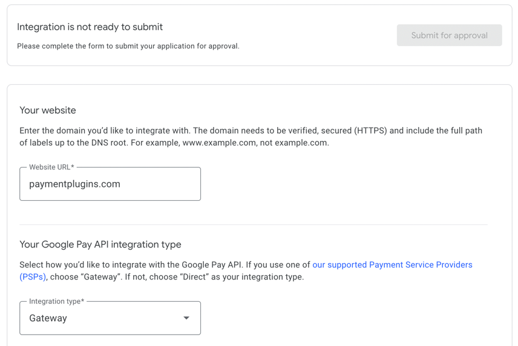Focus the Website URL input field

pyautogui.click(x=110, y=184)
